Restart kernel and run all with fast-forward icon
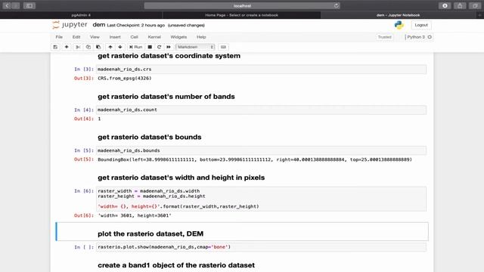Screen dimensions: 484x272 [169, 47]
